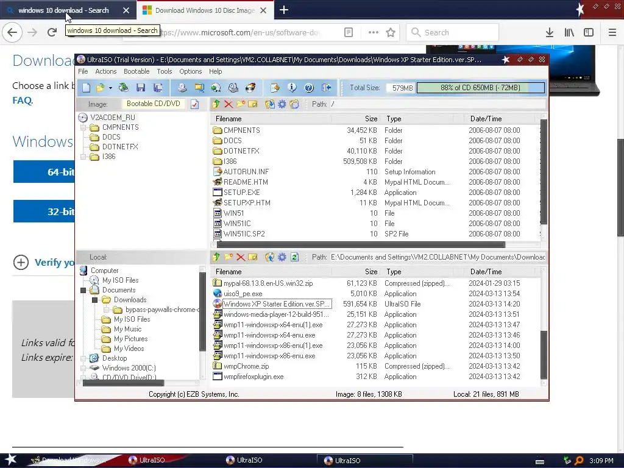Click the Extract icon in image pane toolbar
This screenshot has height=468, width=624.
point(269,104)
